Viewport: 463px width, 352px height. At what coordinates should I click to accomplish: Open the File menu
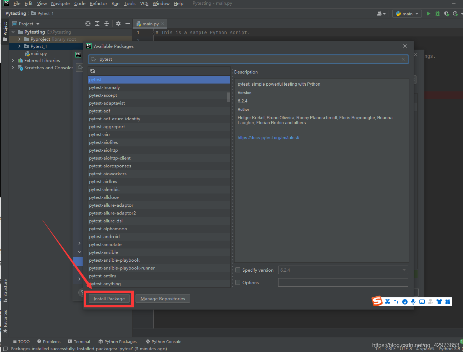click(x=17, y=4)
